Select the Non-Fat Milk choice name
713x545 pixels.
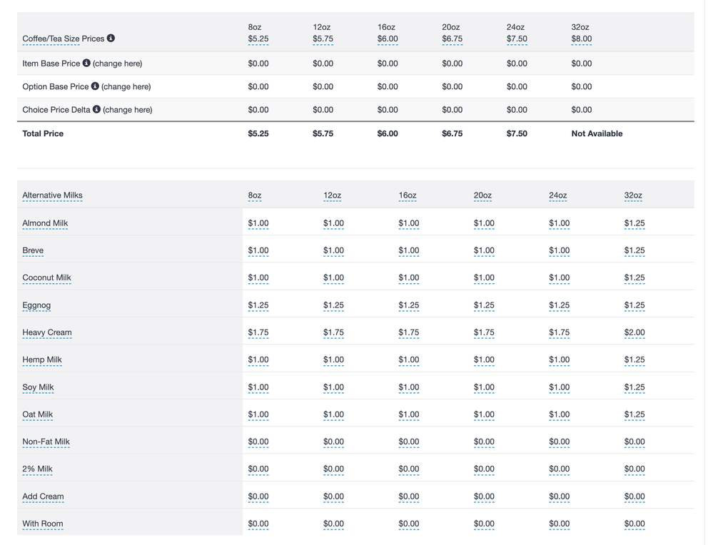click(x=46, y=442)
